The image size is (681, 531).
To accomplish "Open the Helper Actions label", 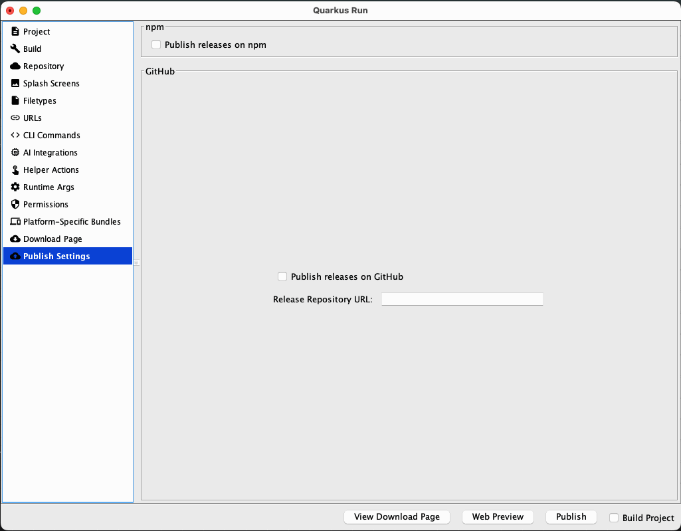I will (50, 170).
